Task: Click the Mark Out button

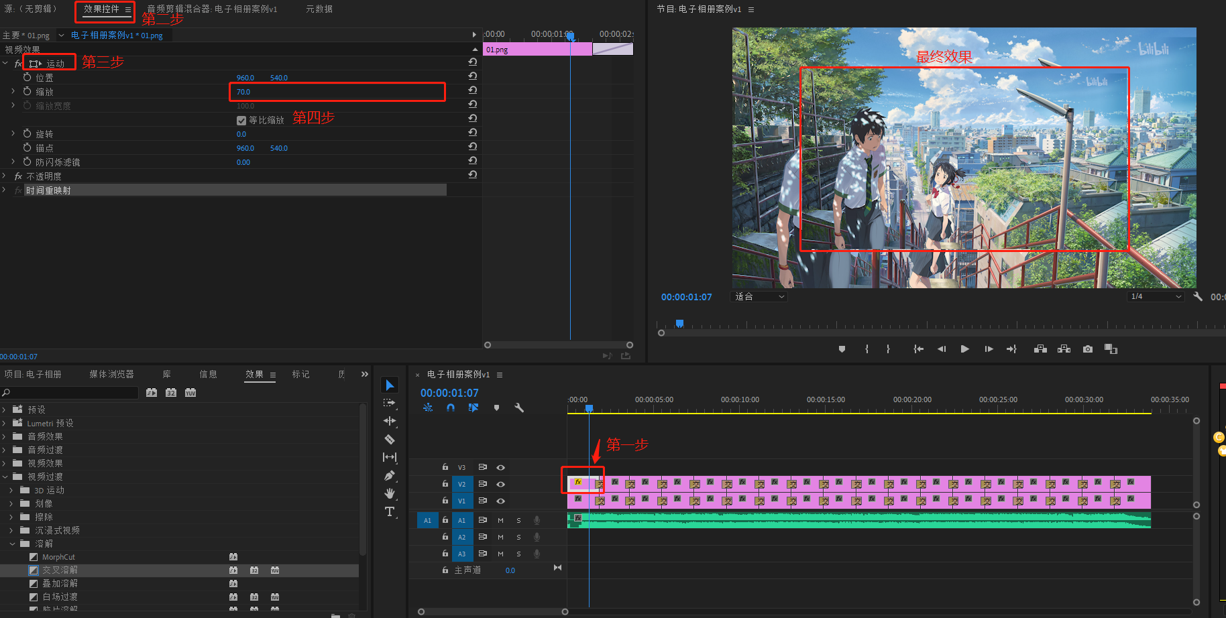Action: pos(888,349)
